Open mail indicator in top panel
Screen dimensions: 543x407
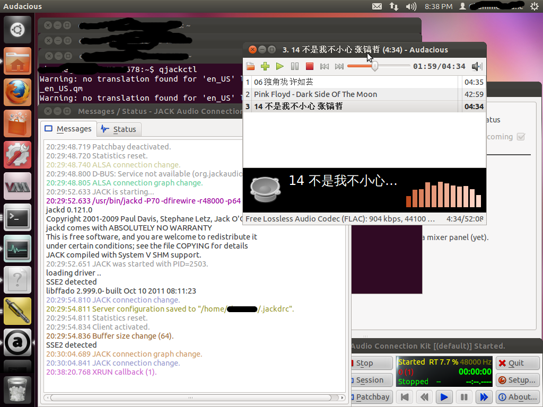(377, 6)
